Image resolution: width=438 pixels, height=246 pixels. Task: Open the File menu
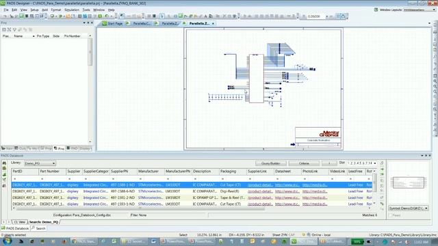pos(6,10)
